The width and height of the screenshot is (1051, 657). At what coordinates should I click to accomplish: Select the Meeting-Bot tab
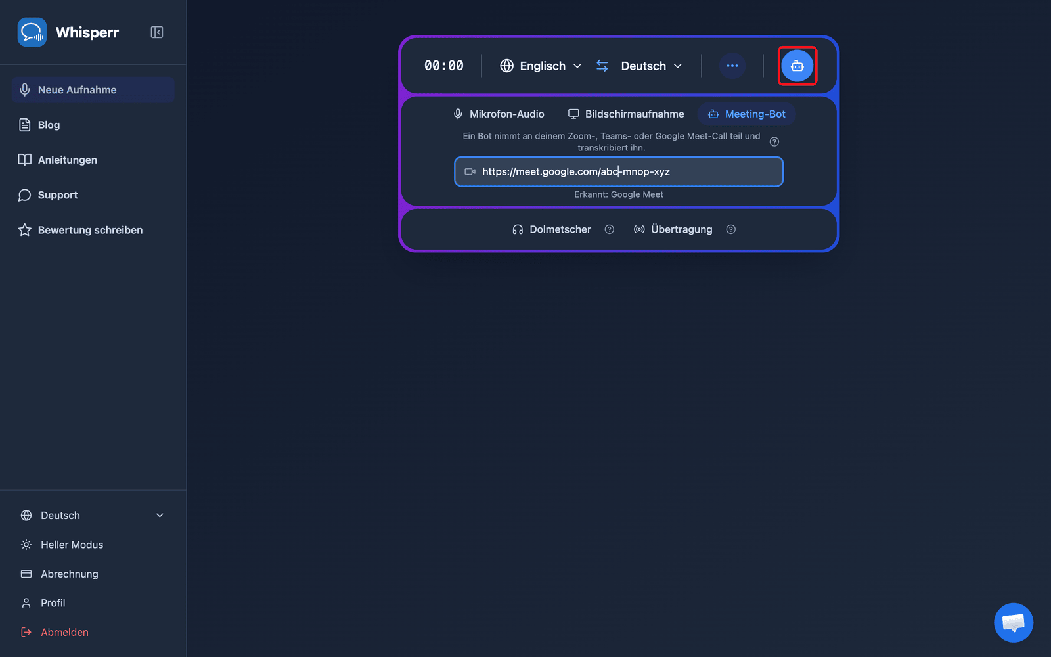[x=746, y=114]
